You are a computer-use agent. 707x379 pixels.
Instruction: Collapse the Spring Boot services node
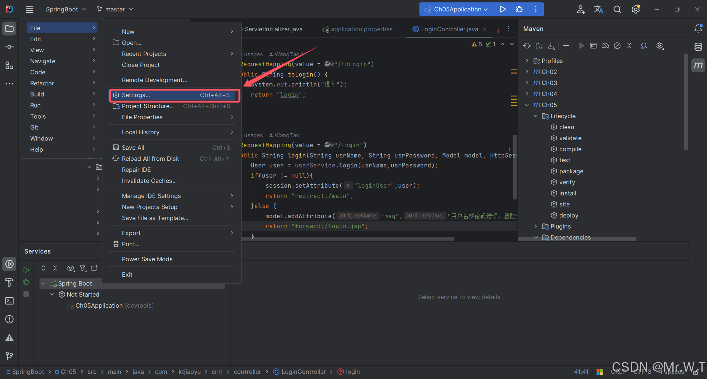[43, 283]
